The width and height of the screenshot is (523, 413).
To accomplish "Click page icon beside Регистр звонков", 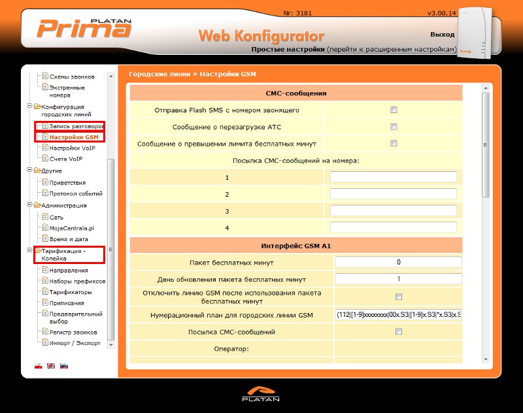I will tap(45, 332).
